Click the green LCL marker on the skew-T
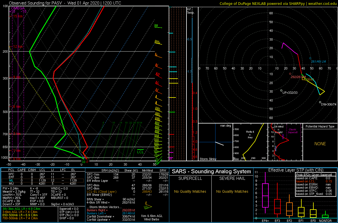338x223 pixels. pos(140,151)
